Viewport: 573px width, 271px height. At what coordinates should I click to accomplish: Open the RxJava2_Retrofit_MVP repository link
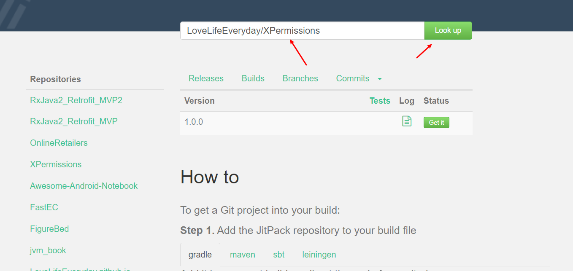(74, 121)
